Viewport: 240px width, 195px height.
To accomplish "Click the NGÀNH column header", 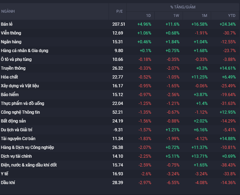I will [x=8, y=11].
